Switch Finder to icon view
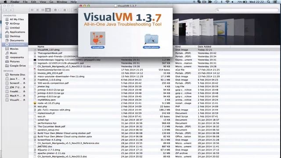 click(32, 10)
